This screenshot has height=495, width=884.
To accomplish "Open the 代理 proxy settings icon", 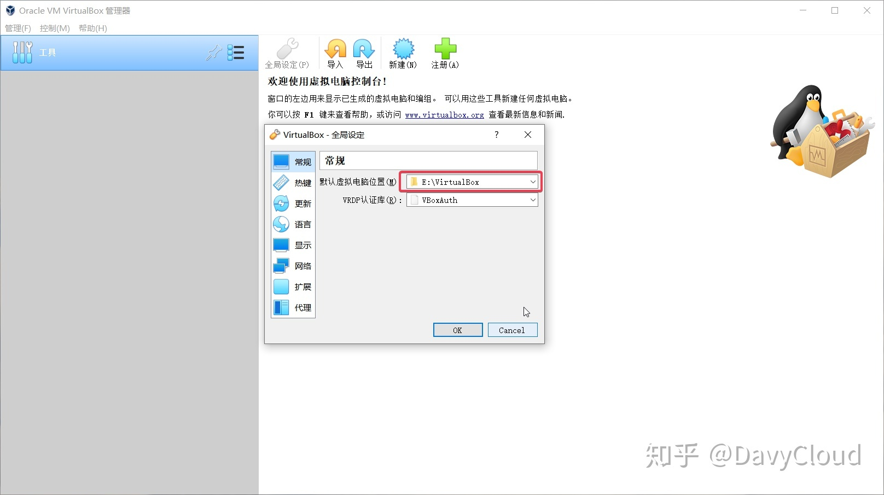I will (x=281, y=307).
